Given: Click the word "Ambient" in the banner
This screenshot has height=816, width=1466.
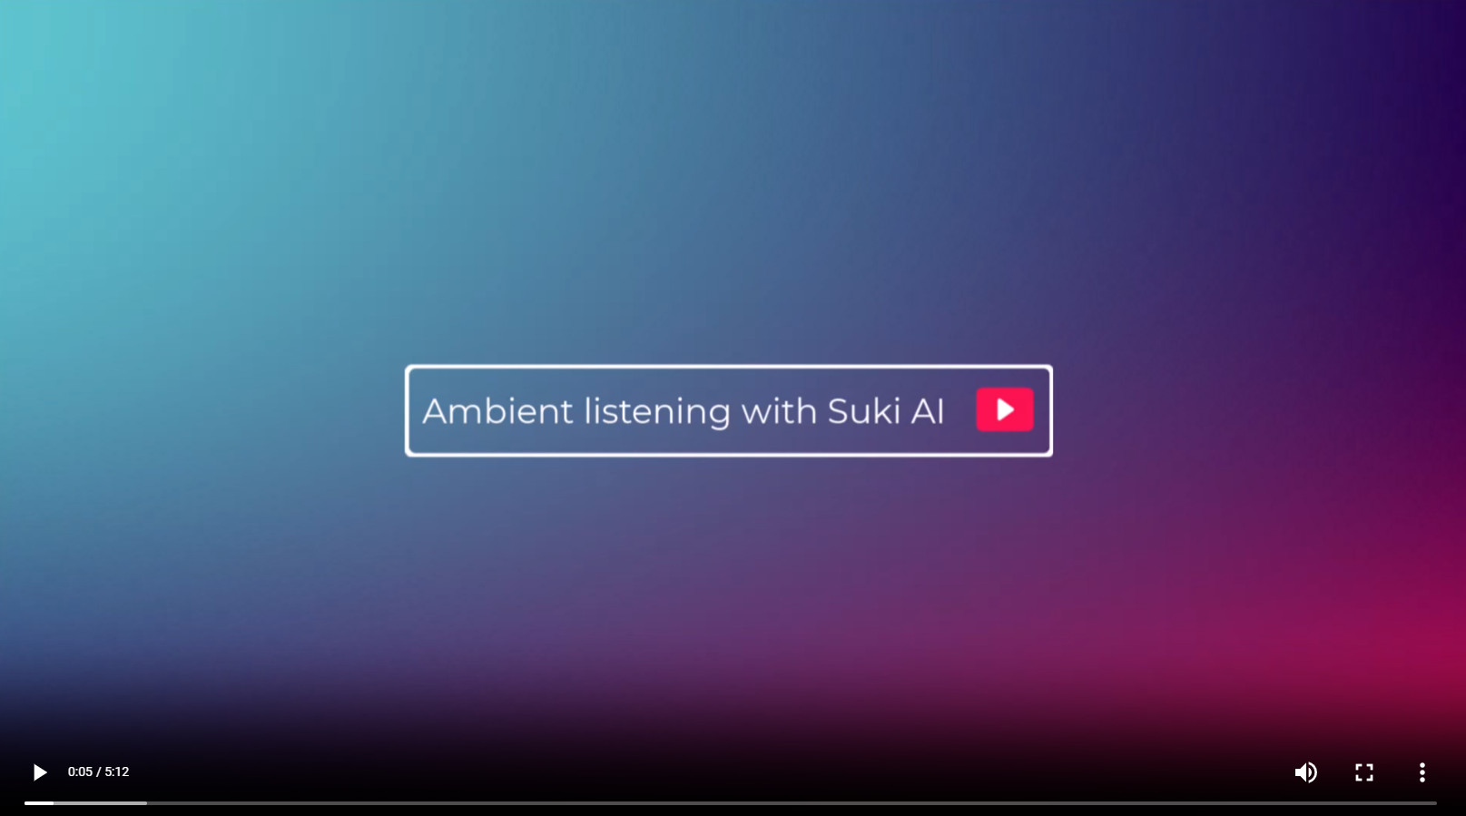Looking at the screenshot, I should 498,411.
